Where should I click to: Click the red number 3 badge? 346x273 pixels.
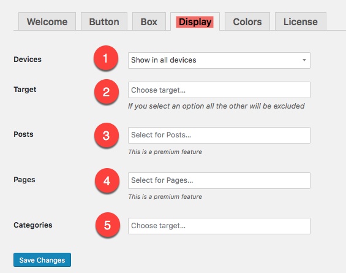pyautogui.click(x=107, y=135)
